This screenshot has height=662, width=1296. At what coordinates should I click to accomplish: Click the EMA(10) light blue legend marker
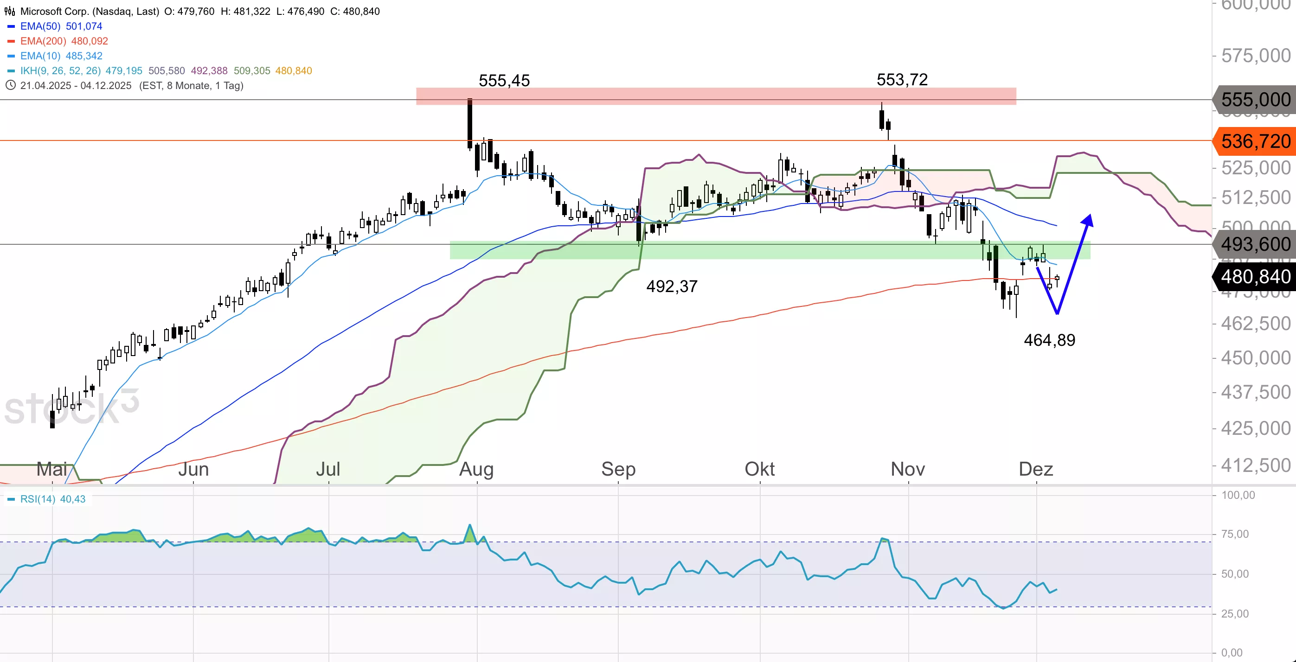pyautogui.click(x=11, y=56)
